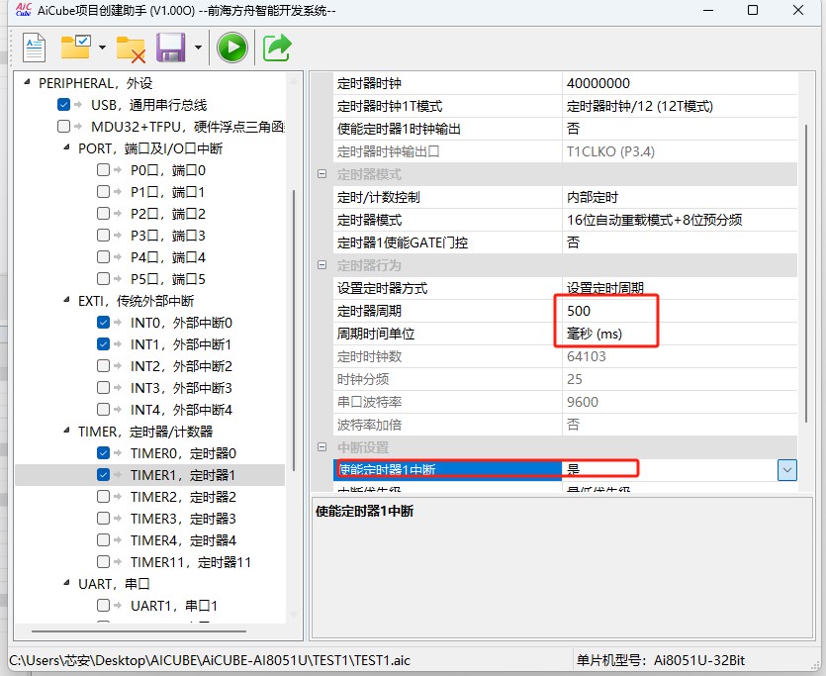Check the P3口 端口3 checkbox
The width and height of the screenshot is (826, 676).
click(103, 235)
